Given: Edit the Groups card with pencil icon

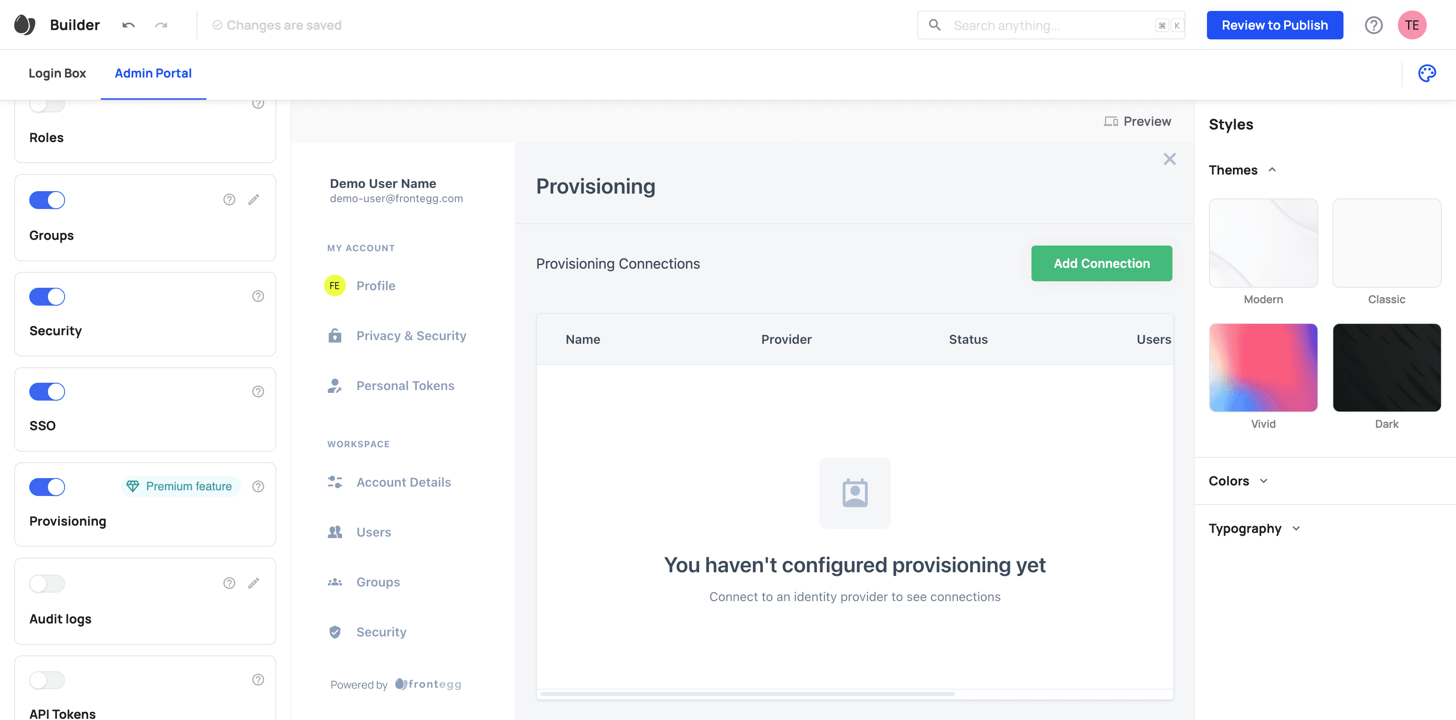Looking at the screenshot, I should 254,199.
